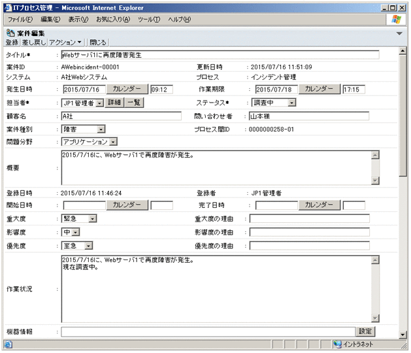The width and height of the screenshot is (411, 353).
Task: Click inside the 概要 text area
Action: [x=216, y=168]
